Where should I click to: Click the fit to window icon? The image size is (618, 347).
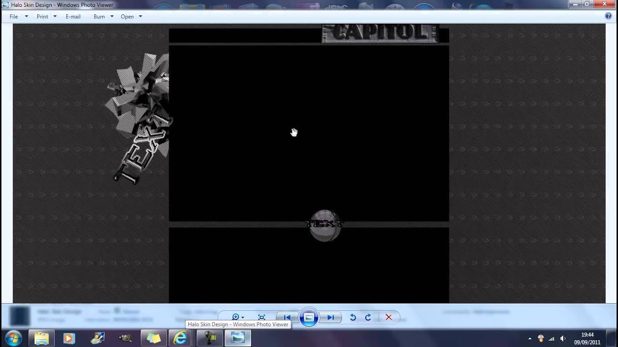point(262,317)
